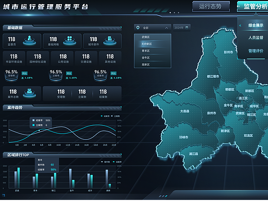Click 郫都区 on the map
268x201 pixels.
[230, 90]
